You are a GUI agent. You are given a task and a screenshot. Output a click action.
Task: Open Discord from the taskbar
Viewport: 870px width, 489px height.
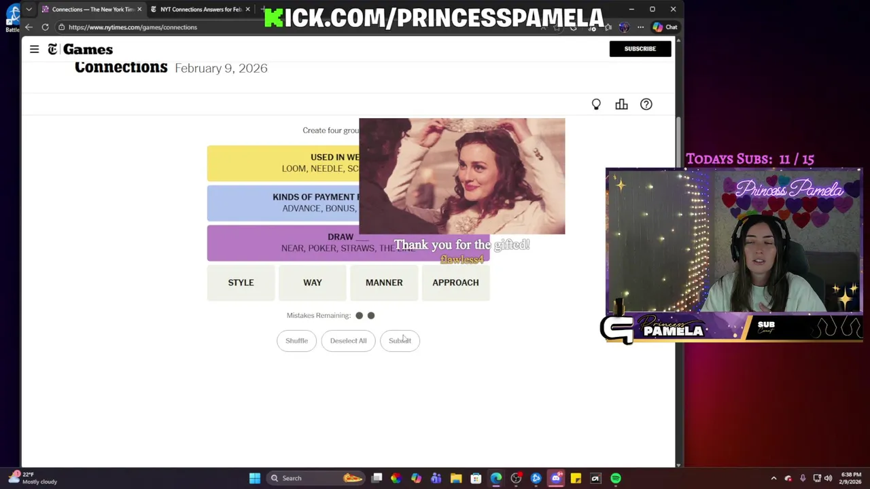tap(556, 478)
